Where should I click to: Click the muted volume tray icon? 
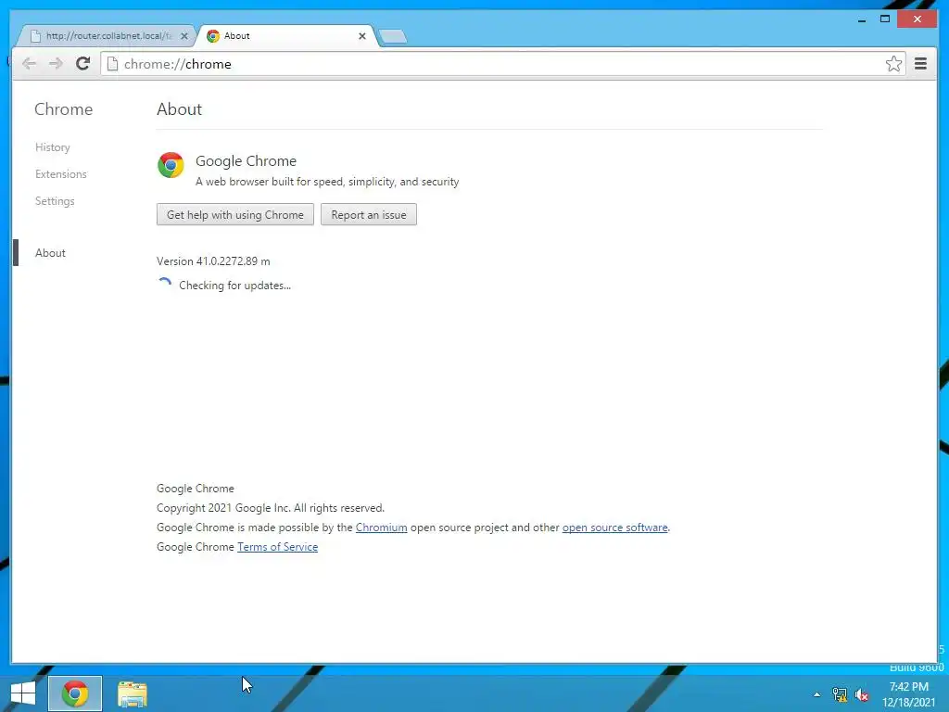pyautogui.click(x=862, y=694)
